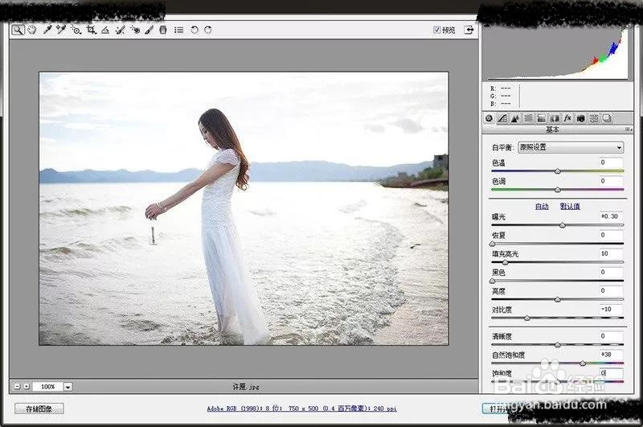Open the Effects fx panel tab
643x427 pixels.
567,118
